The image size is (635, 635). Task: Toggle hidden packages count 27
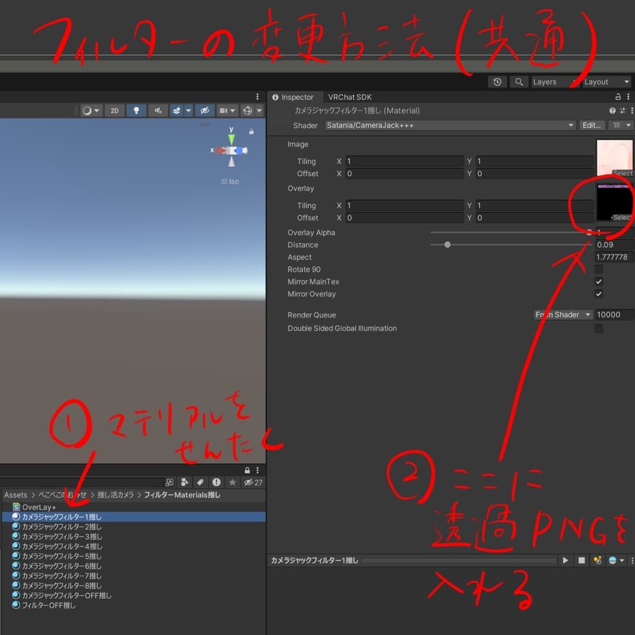[x=253, y=482]
